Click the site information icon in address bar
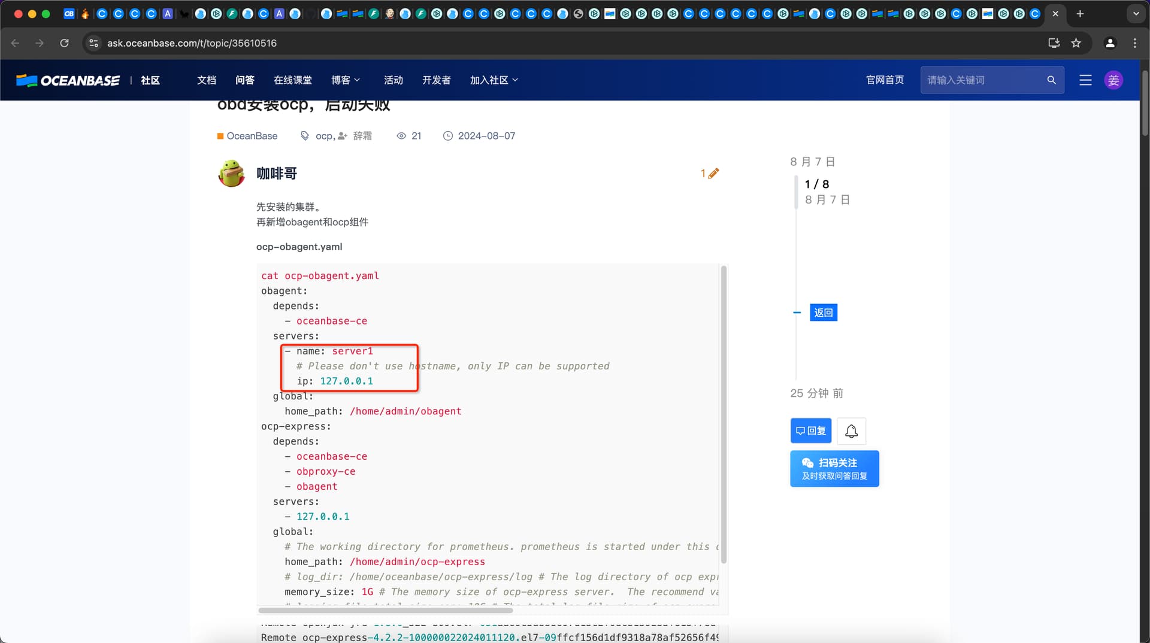 [93, 43]
